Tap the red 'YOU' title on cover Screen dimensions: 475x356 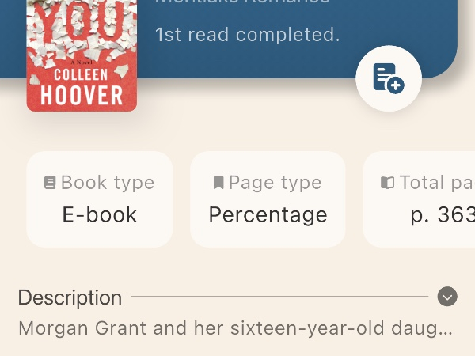[x=79, y=20]
